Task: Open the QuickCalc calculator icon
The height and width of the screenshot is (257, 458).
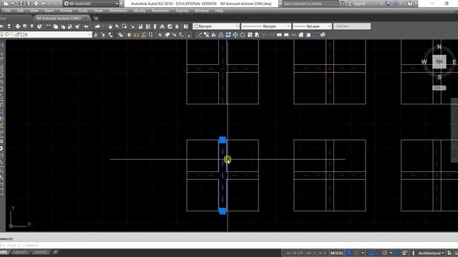Action: pos(177,26)
